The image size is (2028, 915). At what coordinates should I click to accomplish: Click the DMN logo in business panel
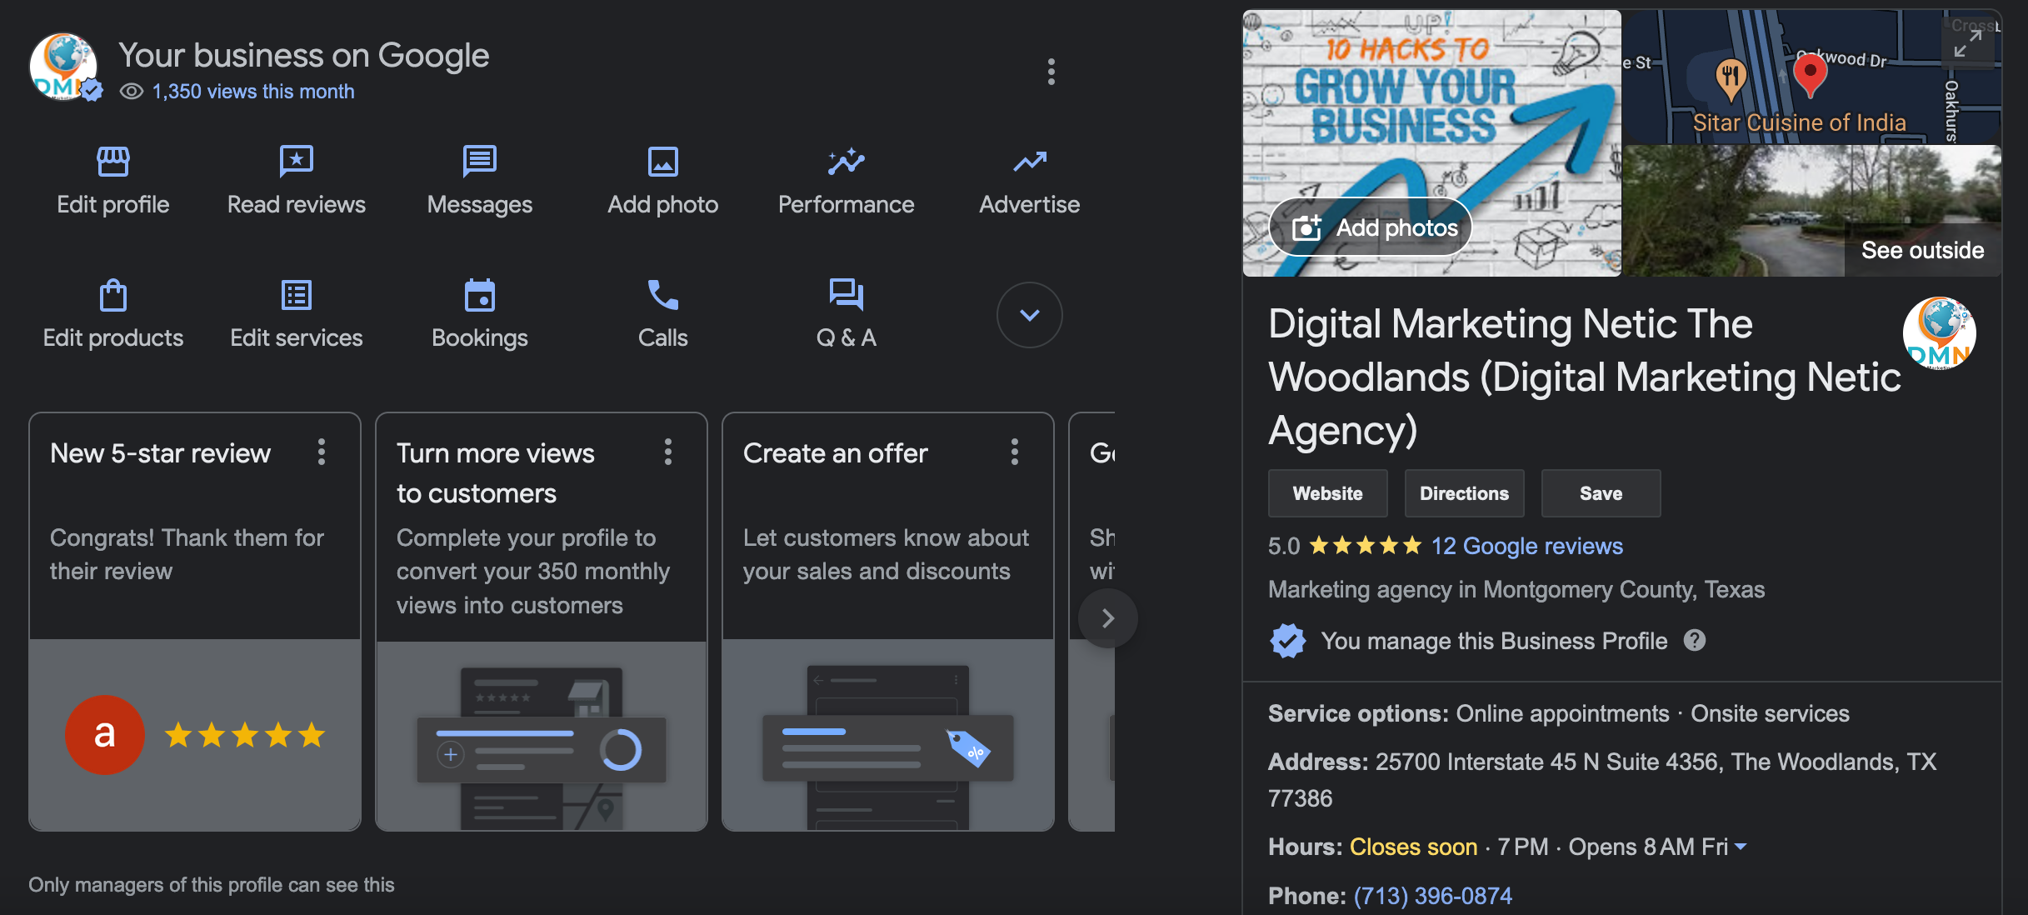[1940, 333]
